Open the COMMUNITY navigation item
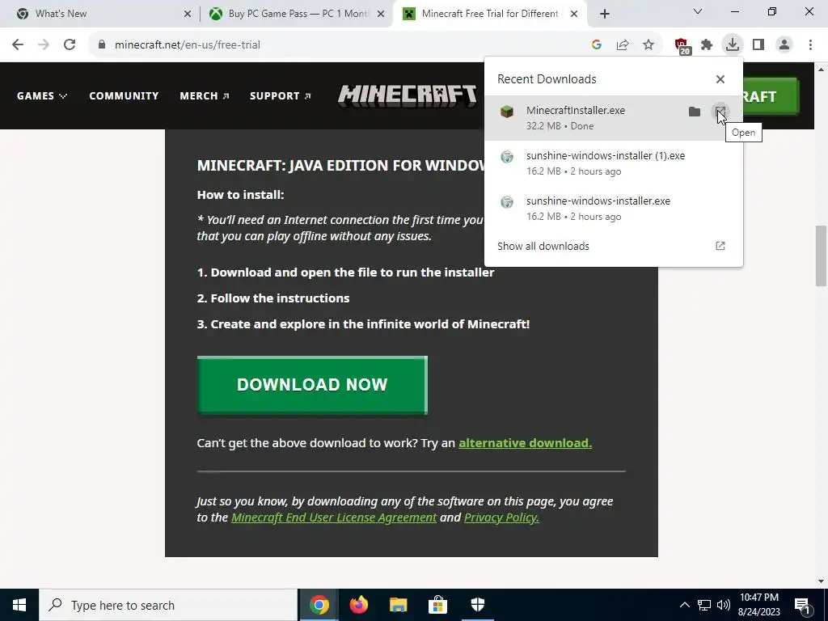 (x=124, y=95)
